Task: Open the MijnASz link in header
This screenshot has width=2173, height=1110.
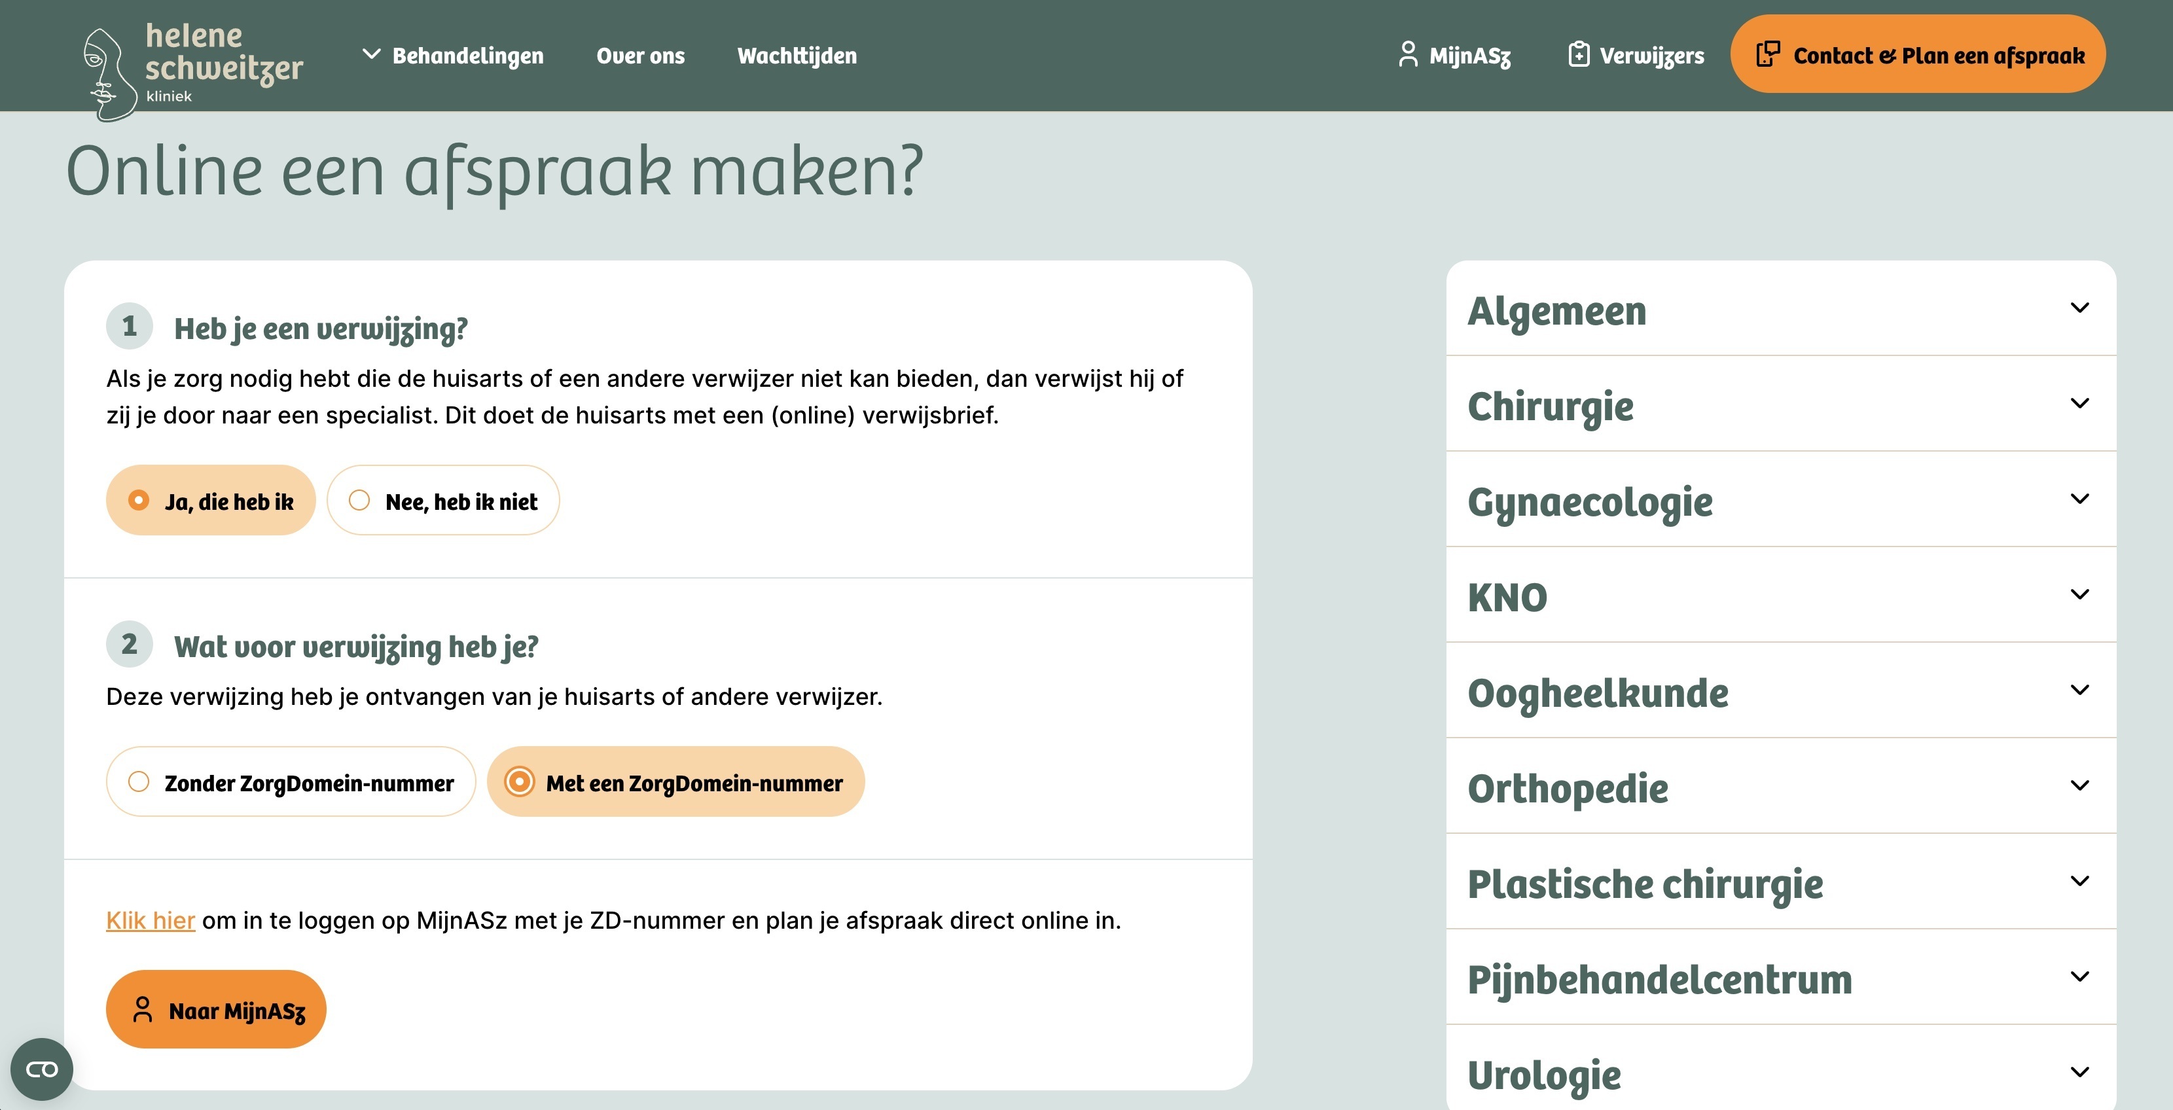Action: click(x=1454, y=56)
